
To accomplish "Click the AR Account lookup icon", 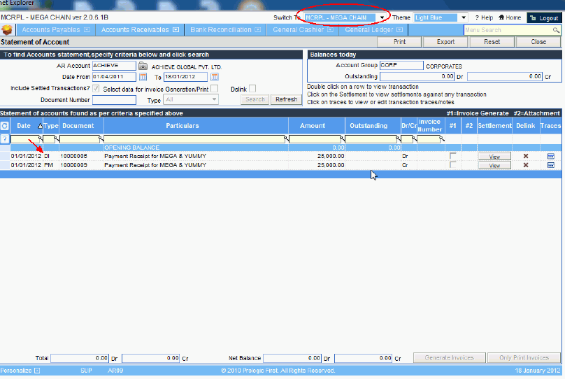I will coord(143,66).
